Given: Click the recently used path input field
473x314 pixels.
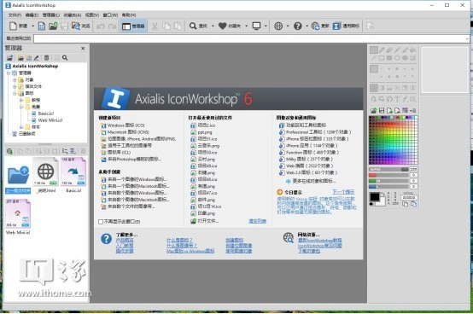Looking at the screenshot, I should click(x=249, y=38).
